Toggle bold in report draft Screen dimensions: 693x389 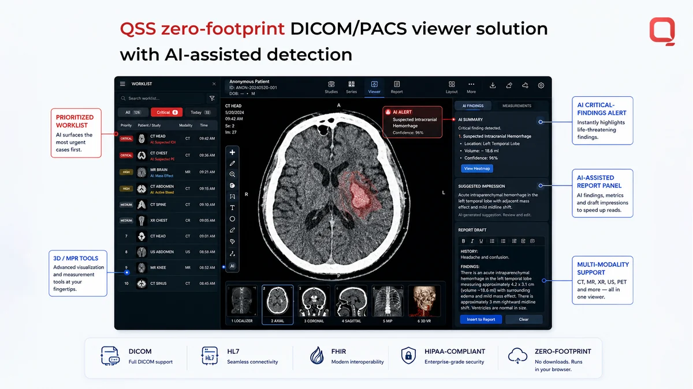click(x=463, y=241)
